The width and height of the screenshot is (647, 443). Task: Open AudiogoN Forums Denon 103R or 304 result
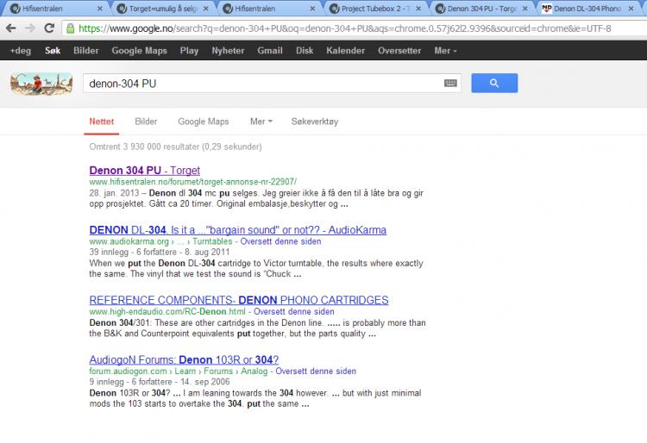pyautogui.click(x=184, y=359)
